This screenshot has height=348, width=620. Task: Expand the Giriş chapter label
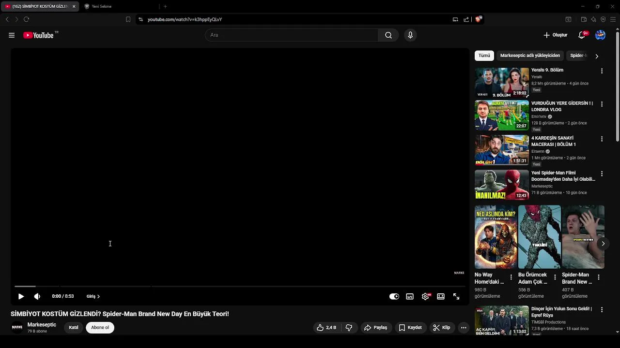pyautogui.click(x=93, y=296)
